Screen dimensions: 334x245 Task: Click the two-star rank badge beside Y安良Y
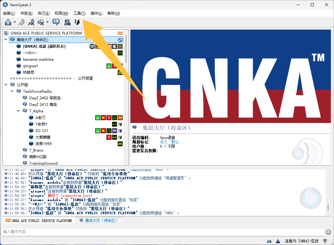(x=115, y=124)
